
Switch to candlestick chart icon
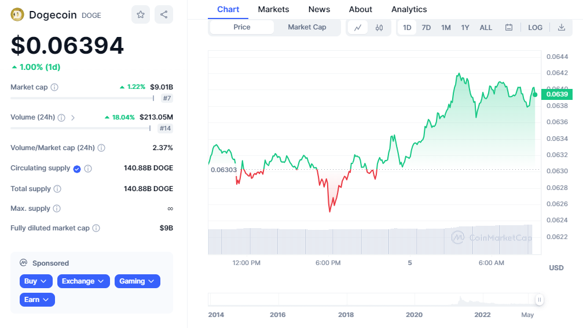(x=379, y=28)
